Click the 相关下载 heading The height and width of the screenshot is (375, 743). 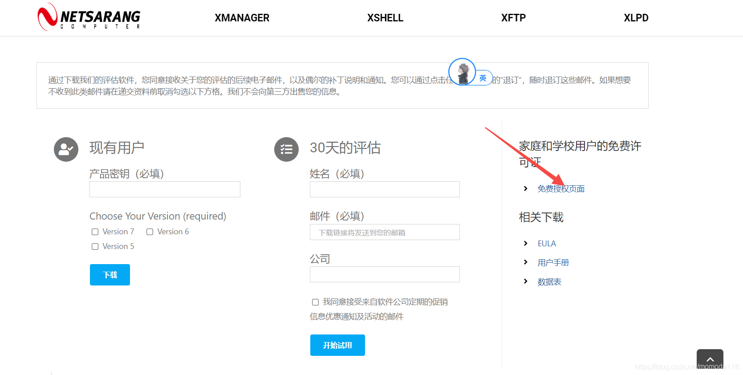tap(541, 217)
